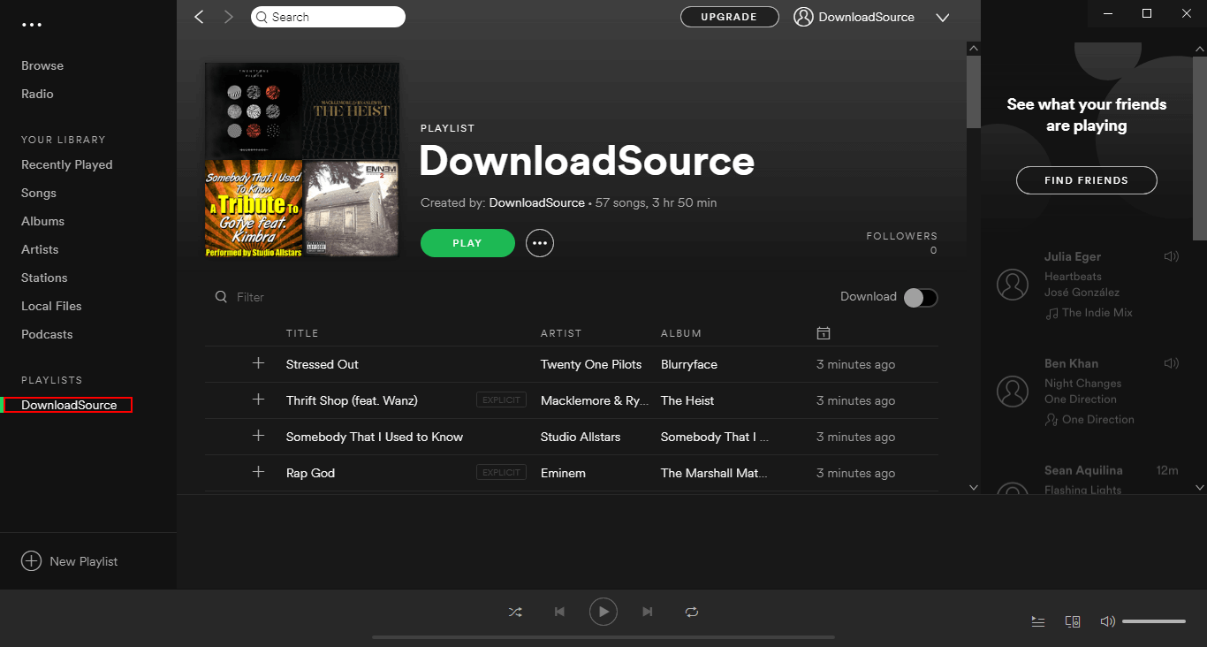Open The Heist album link
1207x647 pixels.
click(687, 400)
